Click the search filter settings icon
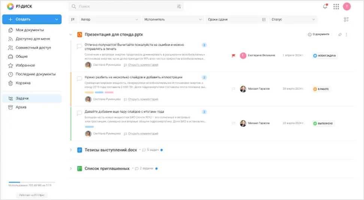Screen dimensions: 364x200 tap(179, 6)
